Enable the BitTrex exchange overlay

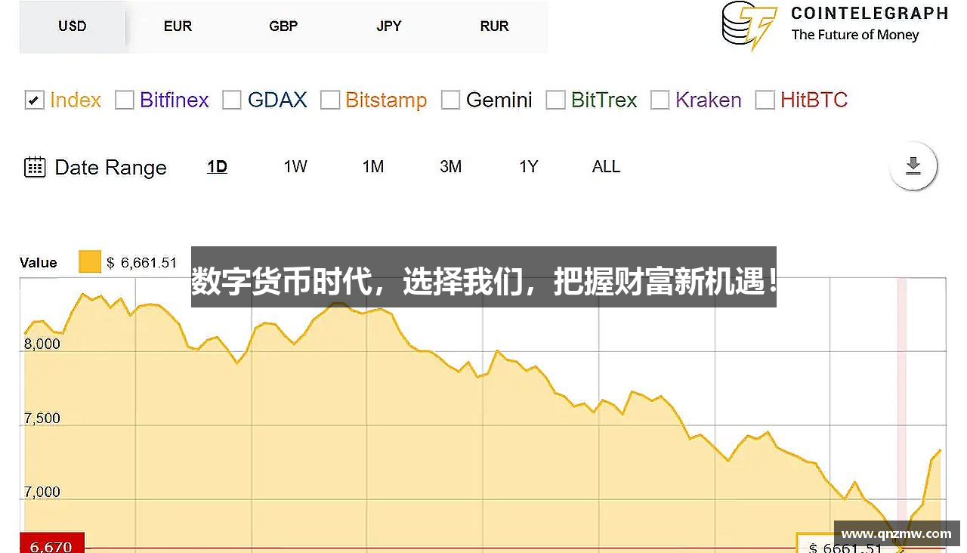(x=556, y=99)
